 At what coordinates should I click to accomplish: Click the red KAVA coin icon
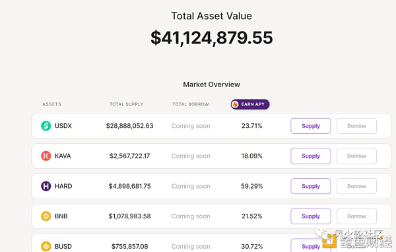pyautogui.click(x=46, y=156)
